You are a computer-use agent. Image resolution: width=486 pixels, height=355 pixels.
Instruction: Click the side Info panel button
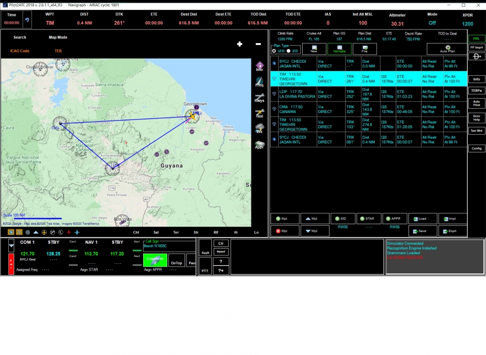[476, 79]
